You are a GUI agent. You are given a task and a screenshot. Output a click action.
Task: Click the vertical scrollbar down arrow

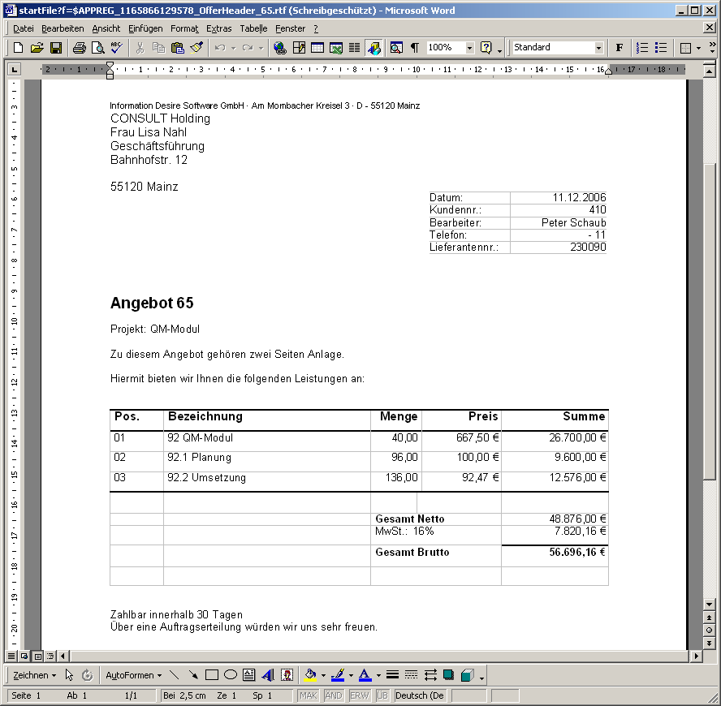[x=710, y=605]
